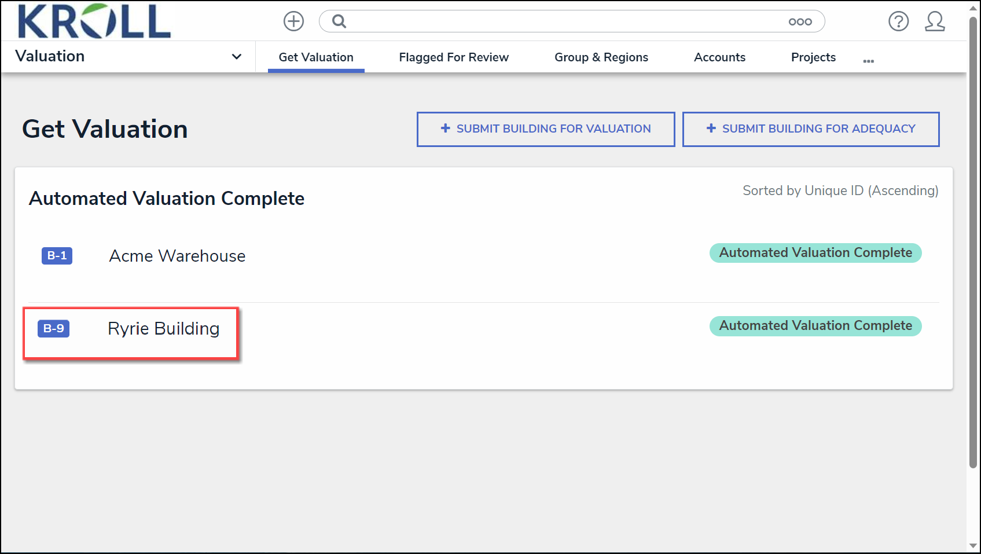Switch to the Get Valuation tab
The image size is (981, 554).
tap(316, 57)
